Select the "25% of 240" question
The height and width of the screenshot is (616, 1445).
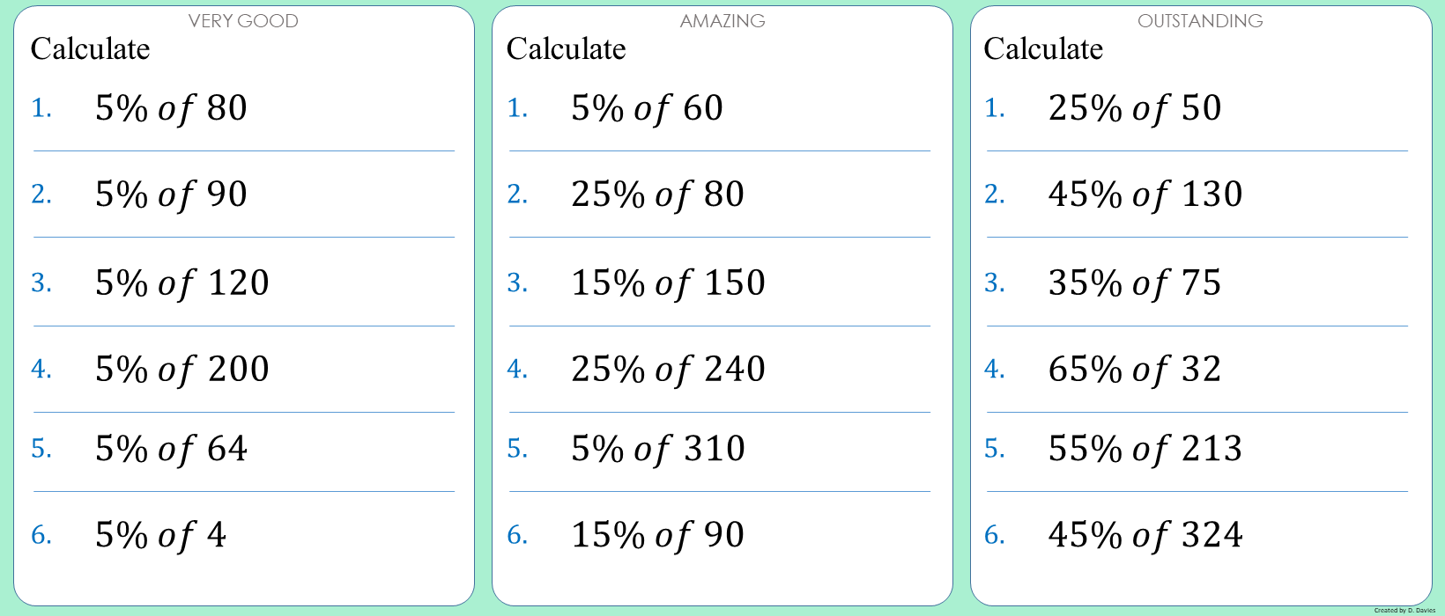coord(668,369)
